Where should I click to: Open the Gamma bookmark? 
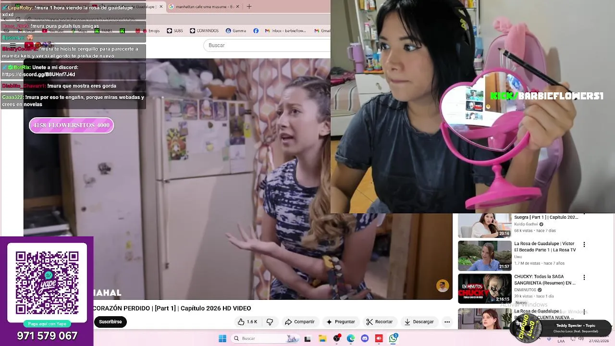pyautogui.click(x=235, y=31)
